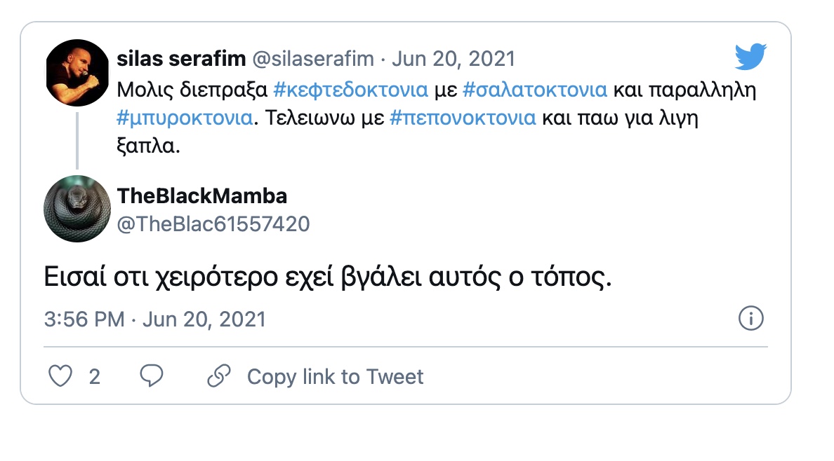Open the @TheBlac61557420 handle
Screen dimensions: 834x461
click(x=213, y=223)
